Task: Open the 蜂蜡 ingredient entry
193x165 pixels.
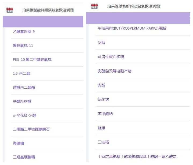Action: tap(102, 128)
